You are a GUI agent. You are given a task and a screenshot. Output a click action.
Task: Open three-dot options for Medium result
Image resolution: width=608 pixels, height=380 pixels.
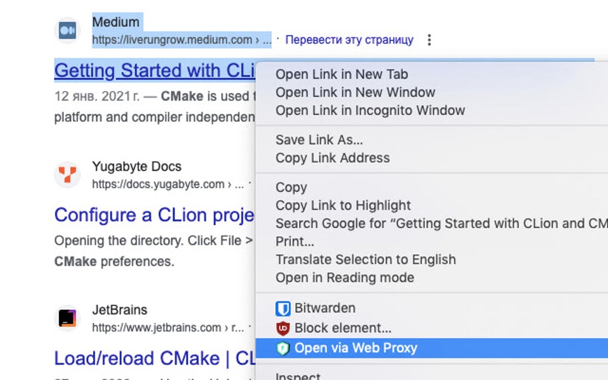tap(429, 41)
